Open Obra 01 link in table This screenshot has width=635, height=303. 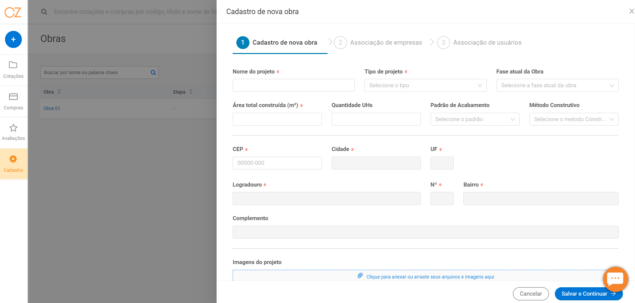pyautogui.click(x=52, y=108)
